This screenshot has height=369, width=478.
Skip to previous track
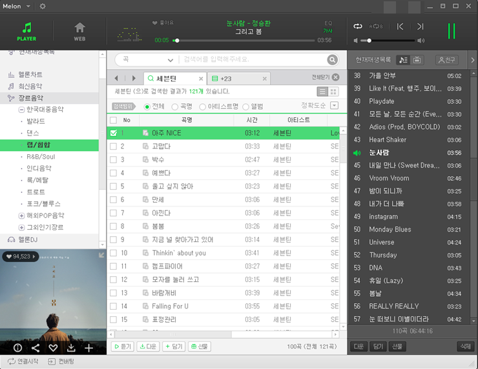coord(400,26)
